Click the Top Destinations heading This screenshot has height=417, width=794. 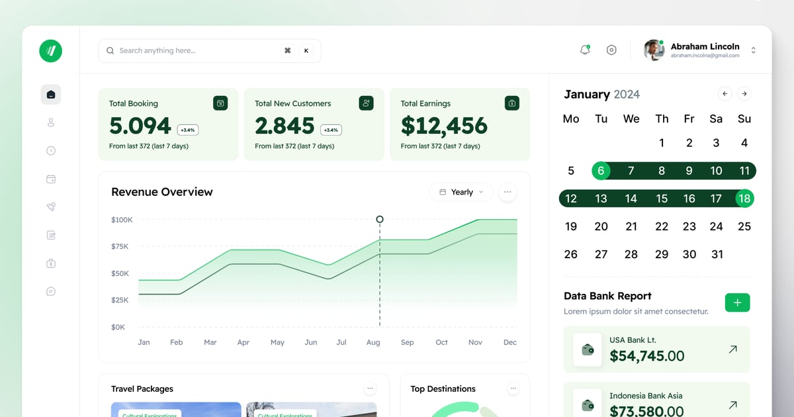pyautogui.click(x=443, y=389)
